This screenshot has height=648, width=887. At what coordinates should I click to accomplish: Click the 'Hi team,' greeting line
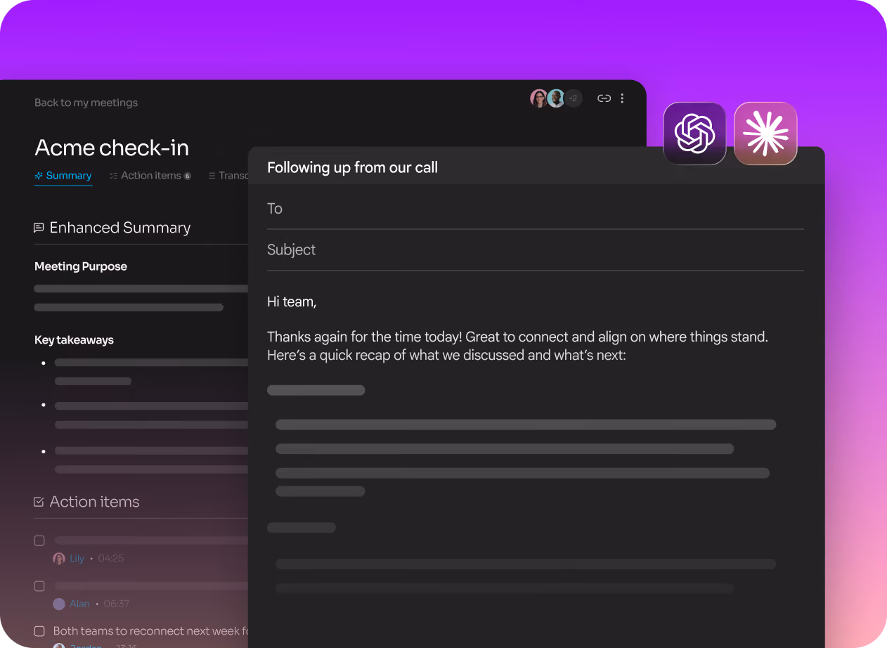point(292,302)
